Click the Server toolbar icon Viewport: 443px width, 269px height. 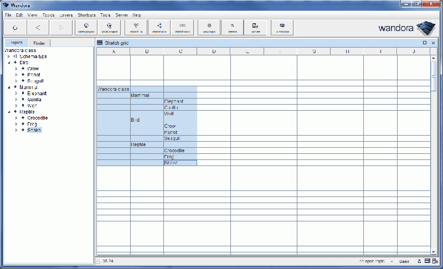click(255, 27)
